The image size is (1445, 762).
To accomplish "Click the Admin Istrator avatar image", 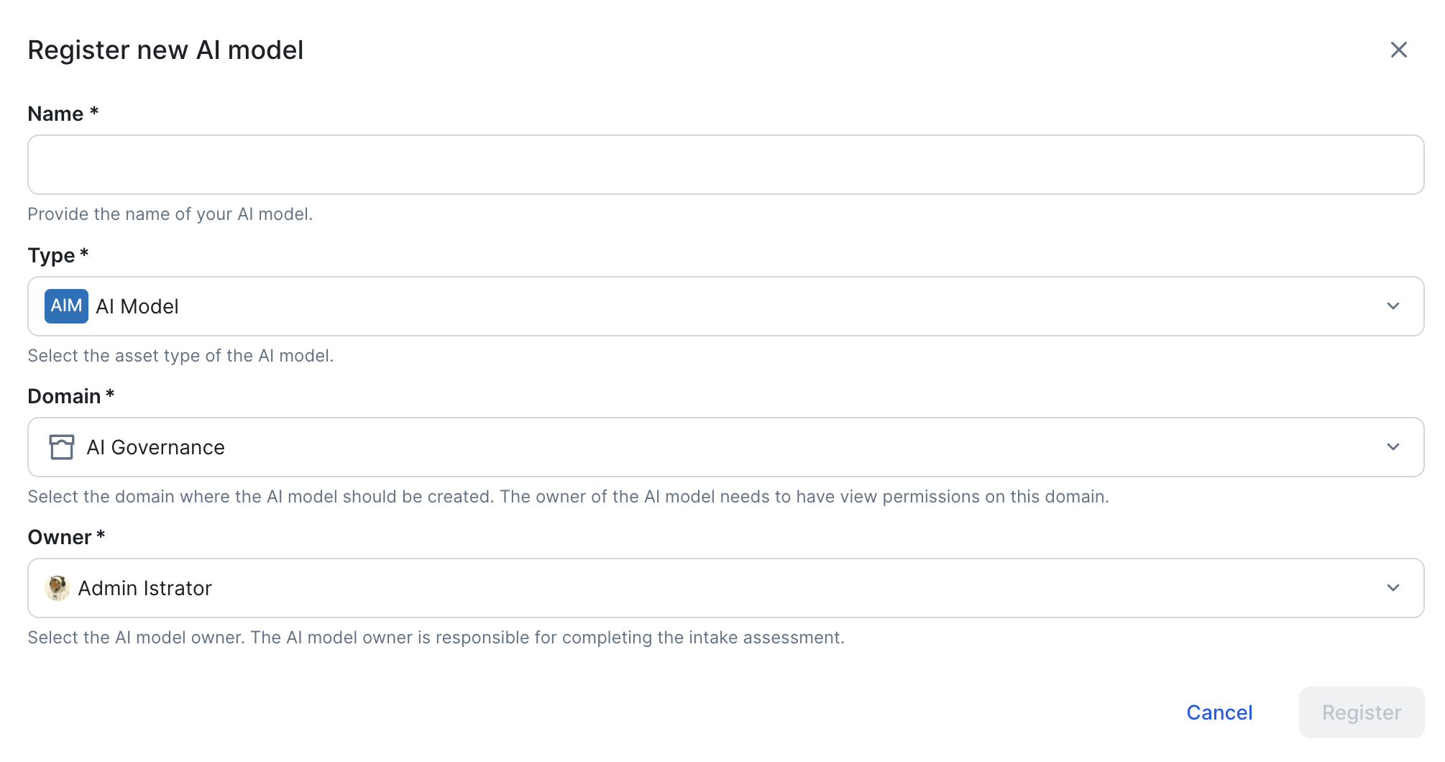I will pyautogui.click(x=57, y=588).
